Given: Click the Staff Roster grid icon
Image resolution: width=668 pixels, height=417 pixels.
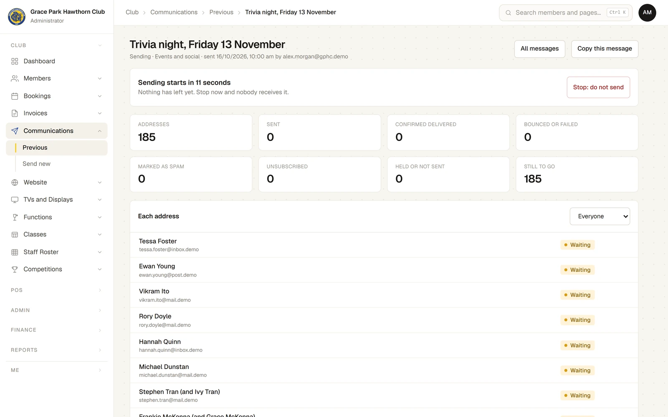Looking at the screenshot, I should tap(15, 252).
